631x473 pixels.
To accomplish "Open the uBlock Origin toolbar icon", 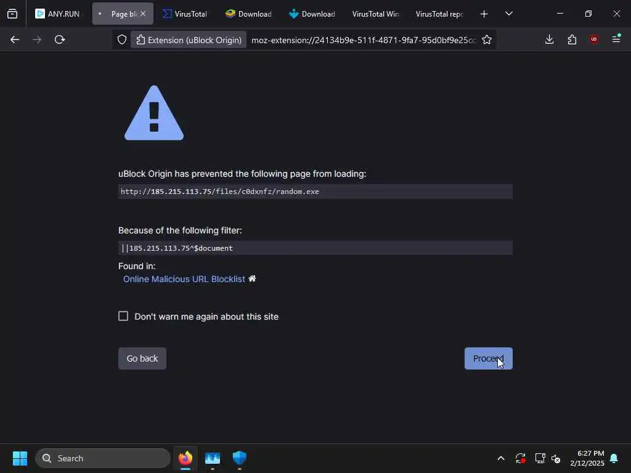I will coord(594,39).
